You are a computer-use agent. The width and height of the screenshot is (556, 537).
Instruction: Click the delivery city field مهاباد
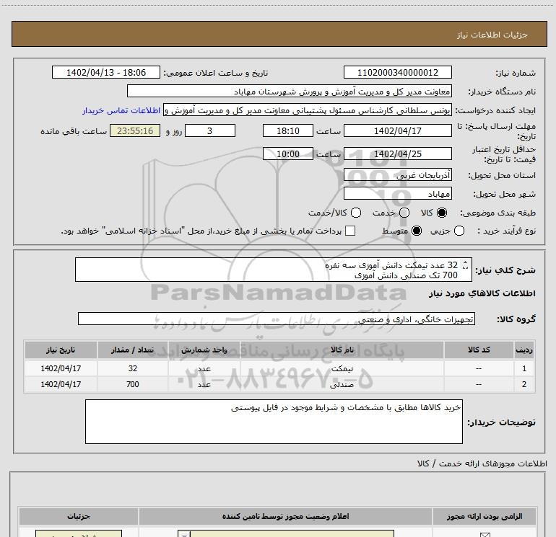point(397,194)
